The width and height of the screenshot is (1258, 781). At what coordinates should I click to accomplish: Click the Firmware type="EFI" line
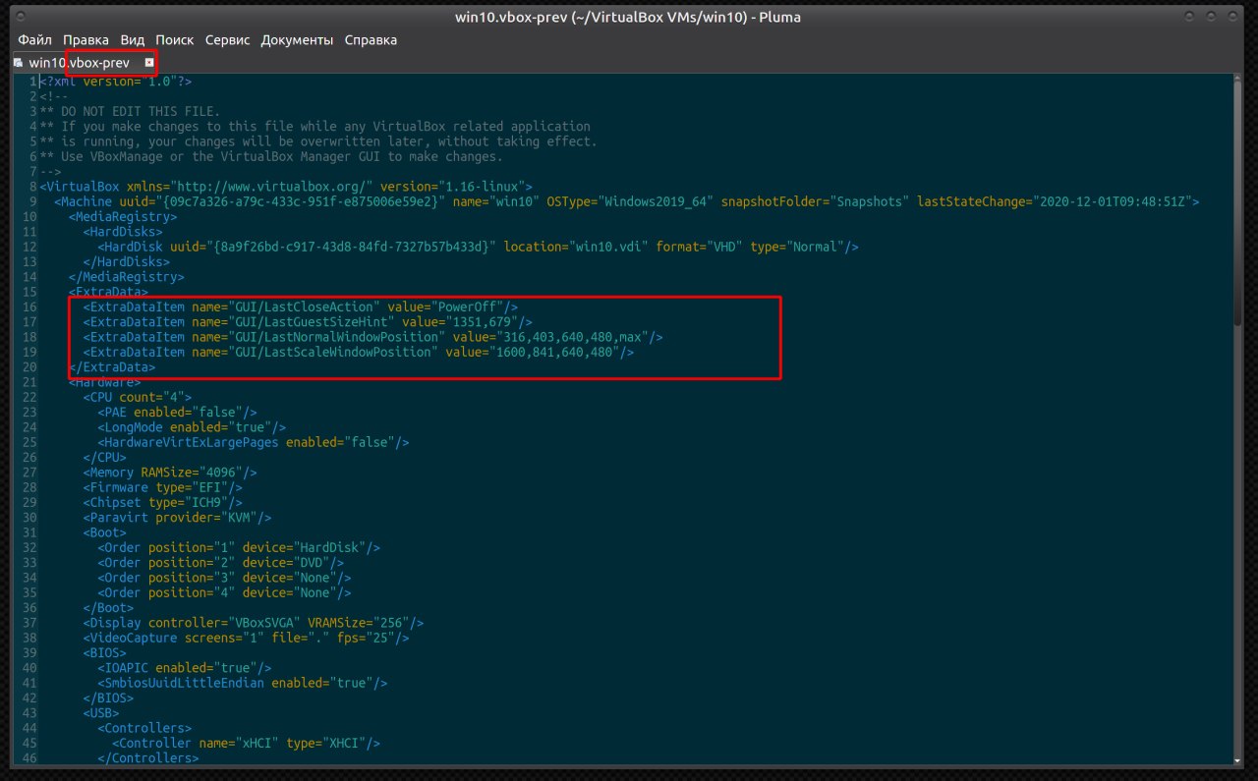click(x=162, y=487)
